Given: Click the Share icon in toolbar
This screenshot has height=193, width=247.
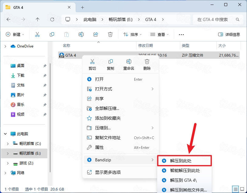Looking at the screenshot, I should click(x=96, y=34).
